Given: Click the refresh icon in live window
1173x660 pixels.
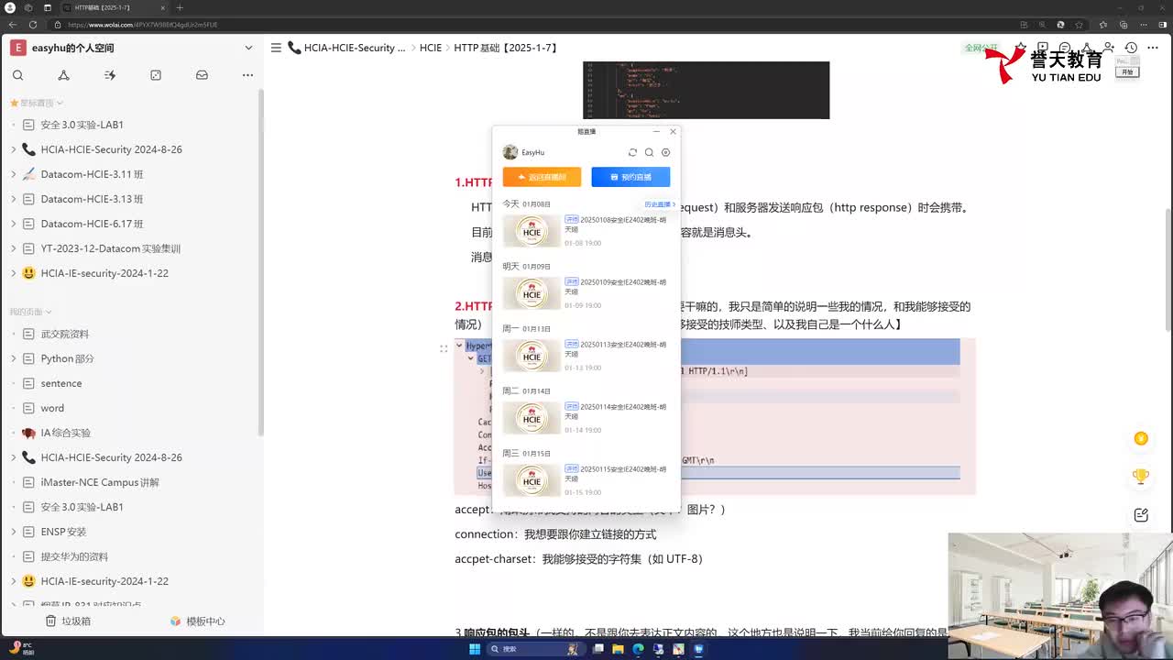Looking at the screenshot, I should [632, 152].
